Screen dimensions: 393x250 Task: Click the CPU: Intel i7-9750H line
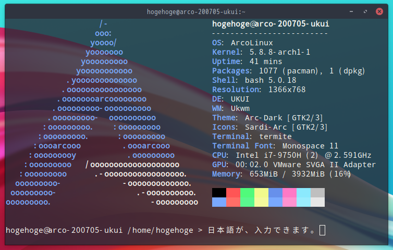pos(292,155)
